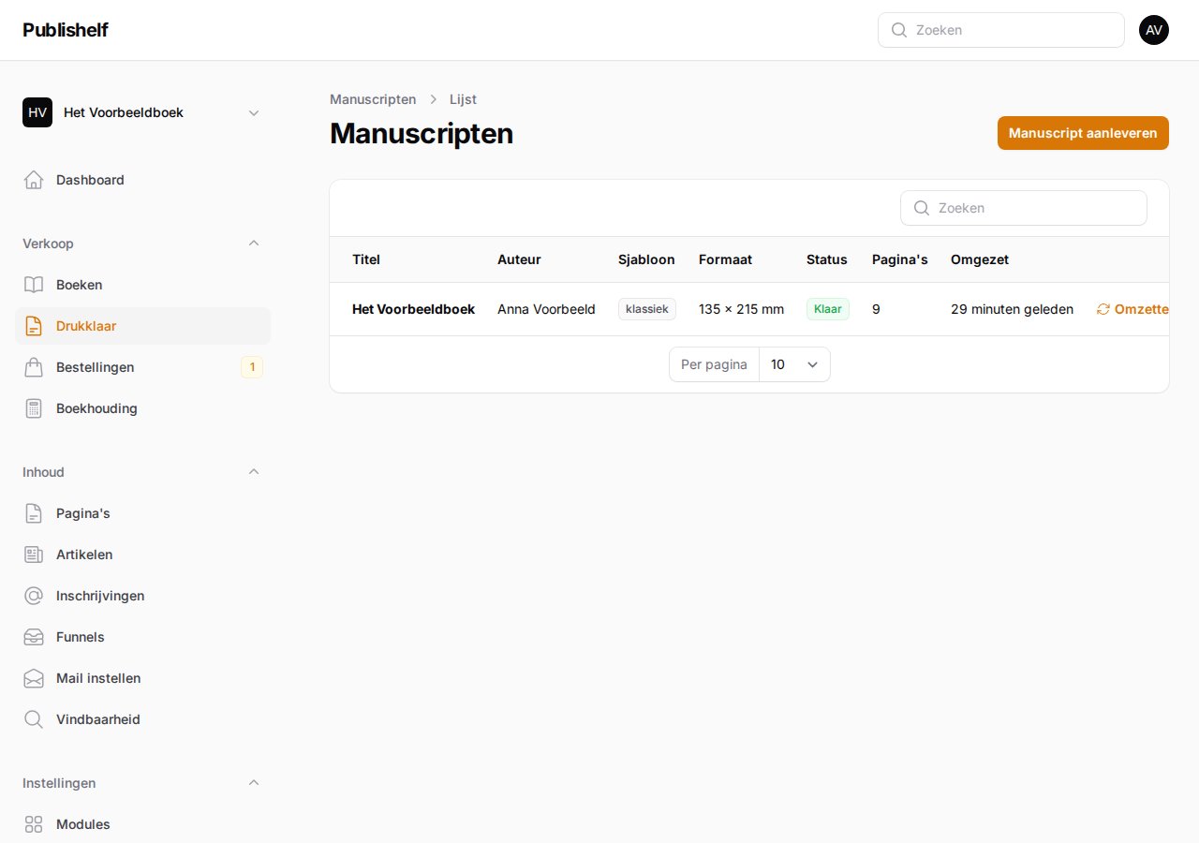The height and width of the screenshot is (843, 1199).
Task: Focus the table Zoeken search field
Action: point(1023,208)
